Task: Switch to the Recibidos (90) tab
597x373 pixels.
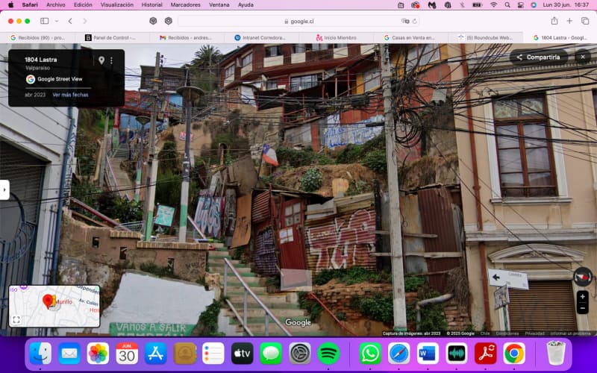Action: tap(38, 38)
